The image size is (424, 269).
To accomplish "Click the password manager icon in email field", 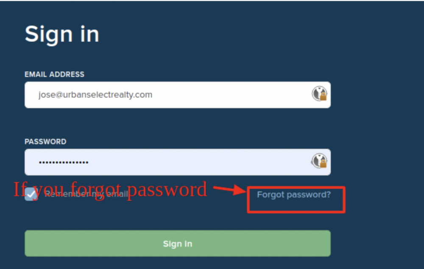I will [x=319, y=94].
